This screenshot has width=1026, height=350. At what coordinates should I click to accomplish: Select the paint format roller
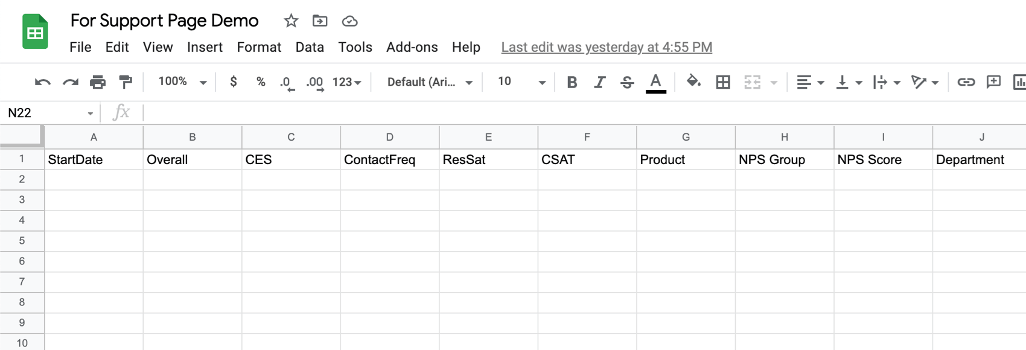(126, 82)
